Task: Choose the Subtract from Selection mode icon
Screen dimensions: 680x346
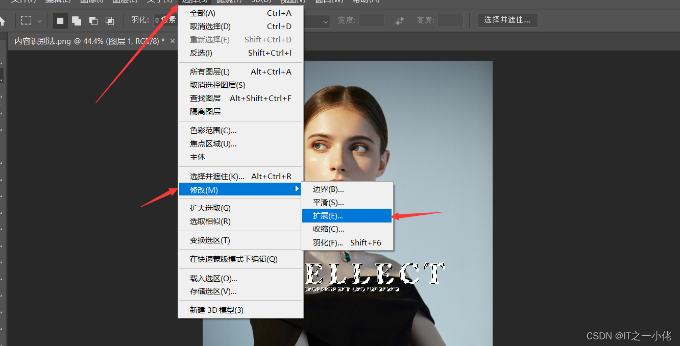Action: (x=93, y=21)
